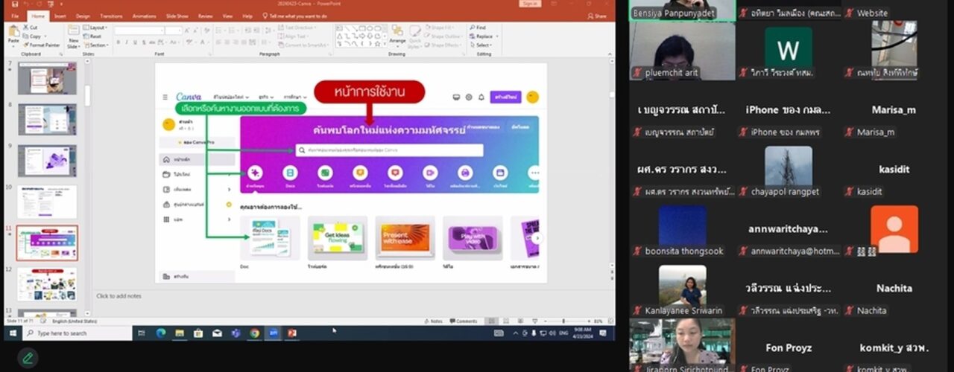Click Canva purple create design button
954x372 pixels.
coord(507,97)
